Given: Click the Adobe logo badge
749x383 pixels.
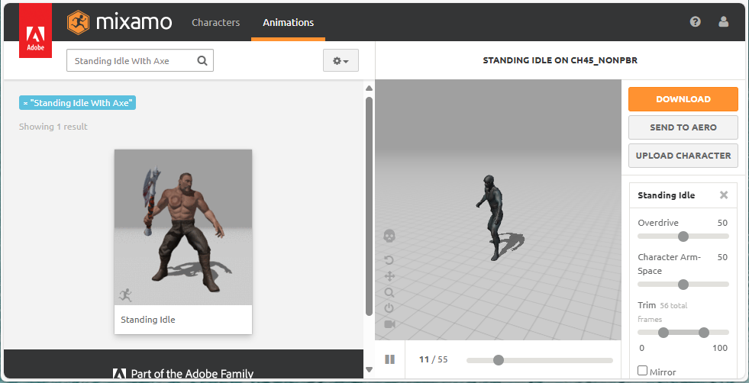Looking at the screenshot, I should (x=35, y=31).
